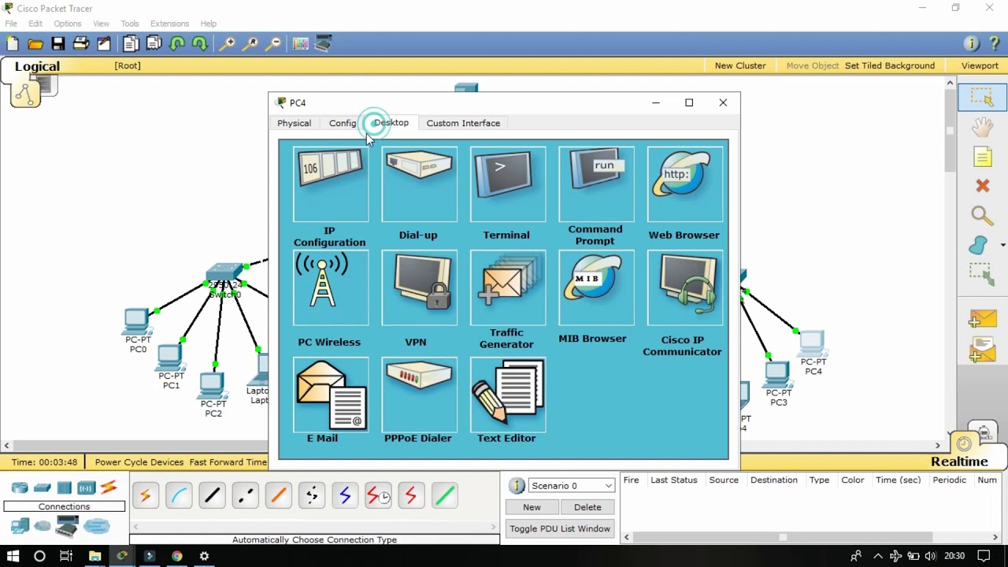The image size is (1008, 567).
Task: Choose the Select tool in right toolbar
Action: click(x=982, y=97)
